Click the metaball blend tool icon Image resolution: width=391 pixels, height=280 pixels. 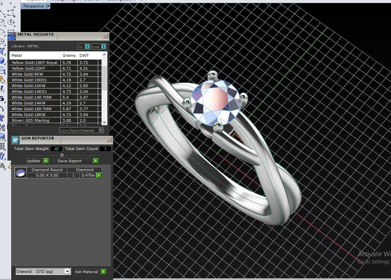(x=2, y=99)
